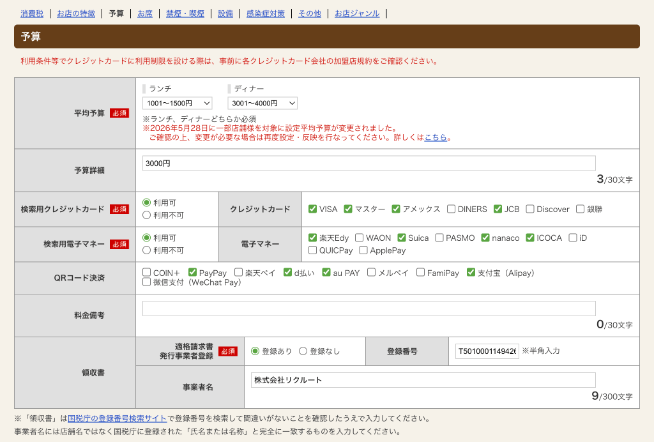Check the Discover checkbox
Screen dimensions: 654x442
[529, 209]
